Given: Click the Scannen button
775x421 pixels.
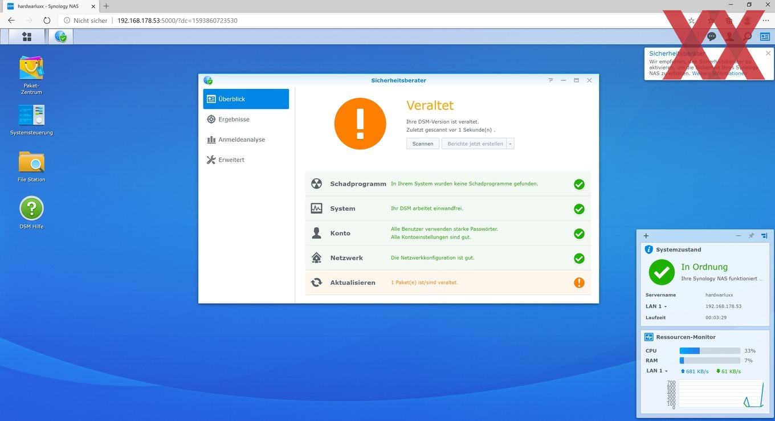Looking at the screenshot, I should (x=423, y=144).
